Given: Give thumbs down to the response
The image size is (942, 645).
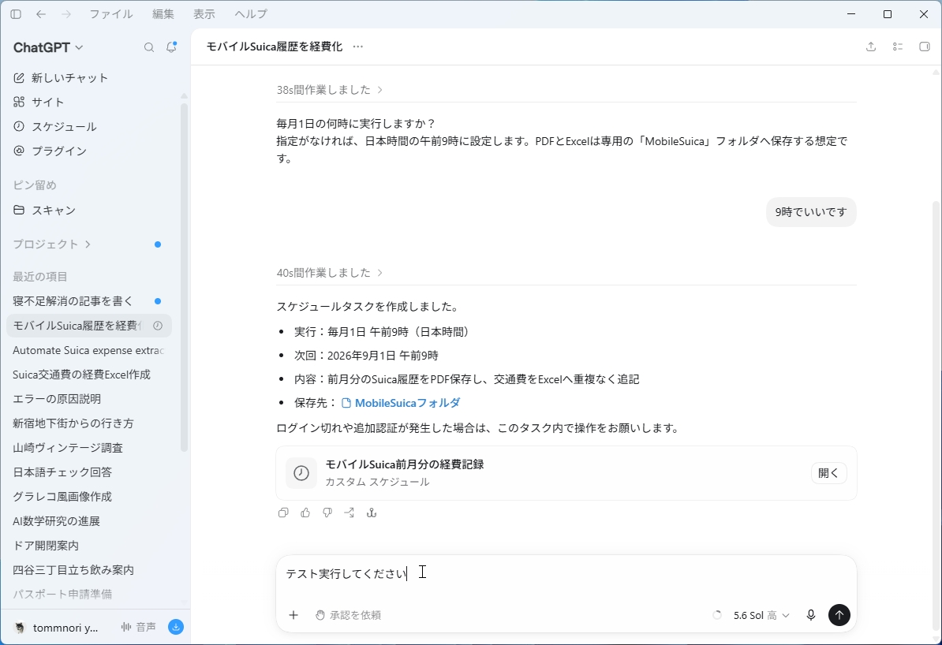Looking at the screenshot, I should tap(327, 513).
